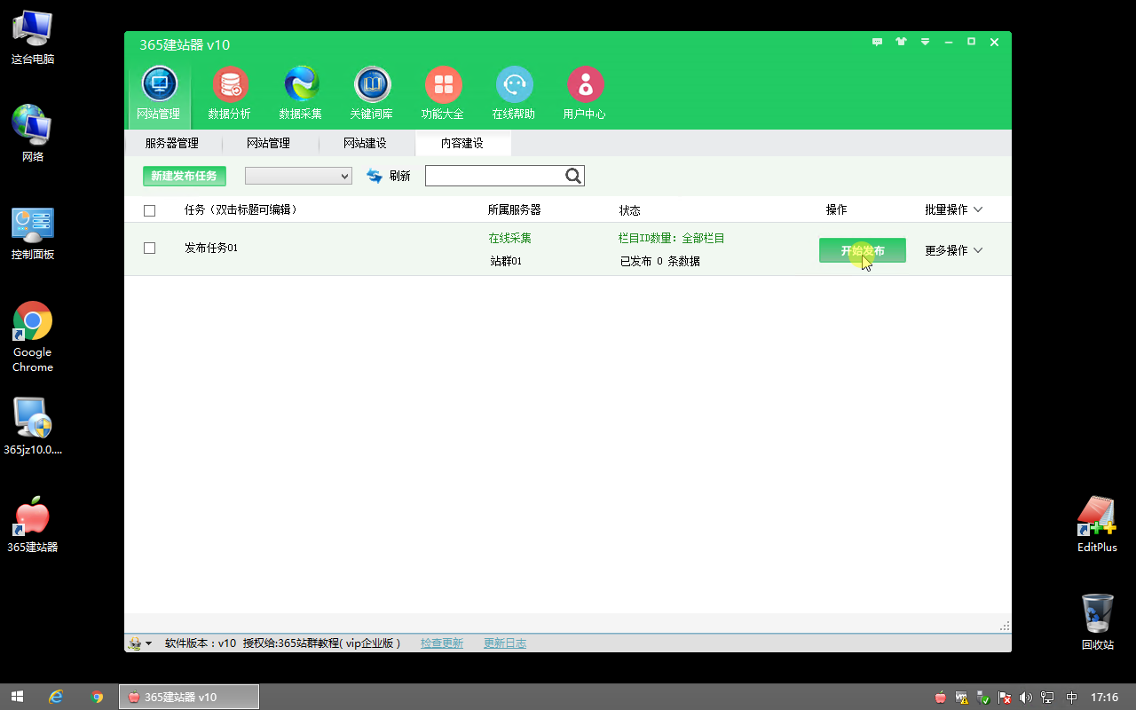Click the 检查更新 link
Screen dimensions: 1136x710
[442, 643]
